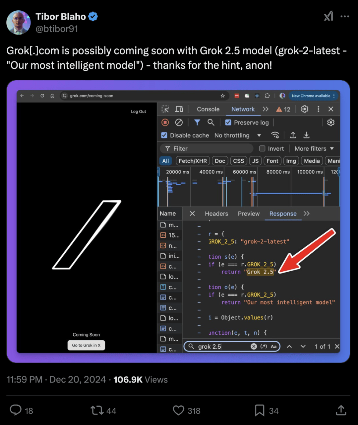
Task: Uncheck the Preserve log checkbox
Action: point(228,123)
